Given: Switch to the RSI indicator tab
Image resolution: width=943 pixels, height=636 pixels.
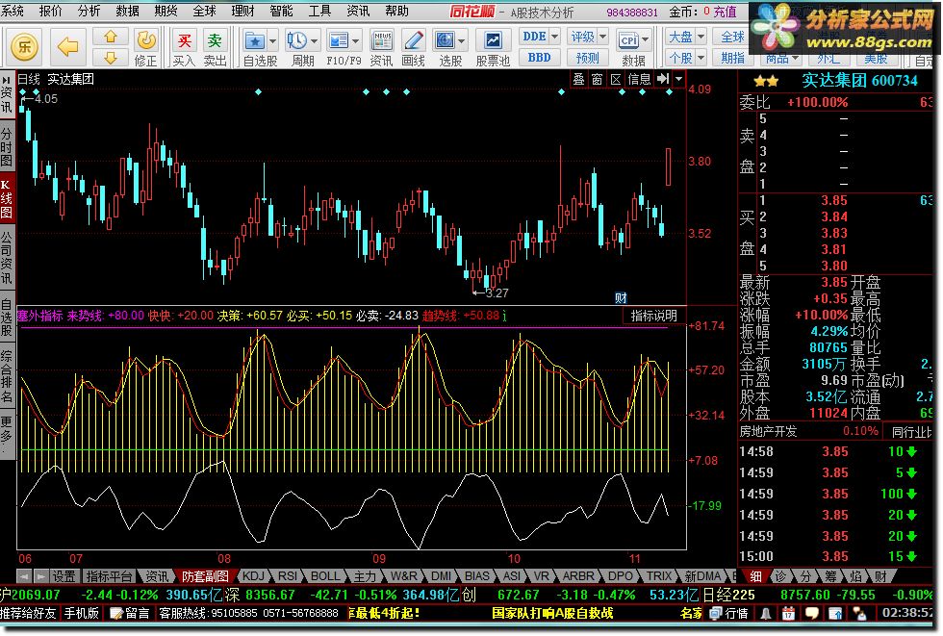Looking at the screenshot, I should (x=288, y=576).
